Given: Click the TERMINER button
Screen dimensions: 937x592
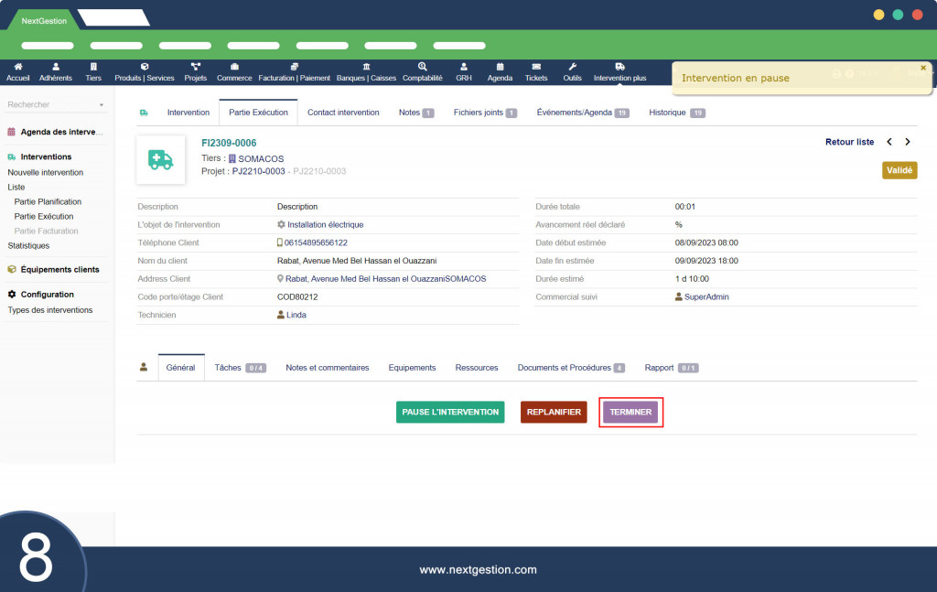Looking at the screenshot, I should (x=630, y=412).
